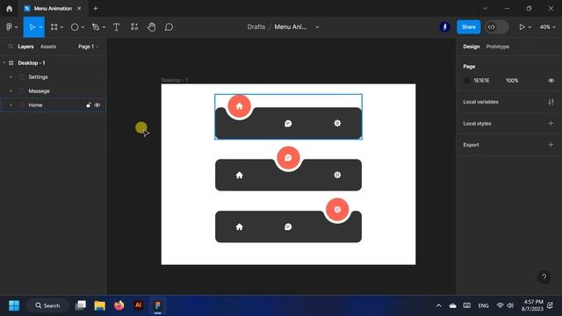Open the Figma main menu icon
The height and width of the screenshot is (316, 562).
point(9,27)
